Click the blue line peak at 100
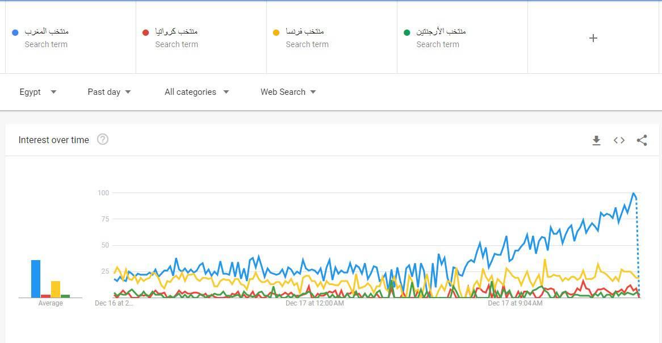 634,194
